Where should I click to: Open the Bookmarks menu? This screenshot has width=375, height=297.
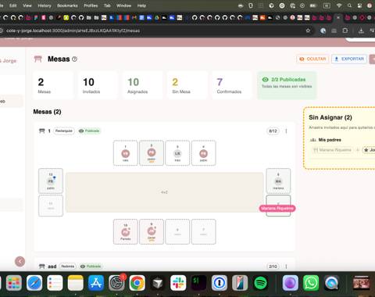[x=67, y=5]
